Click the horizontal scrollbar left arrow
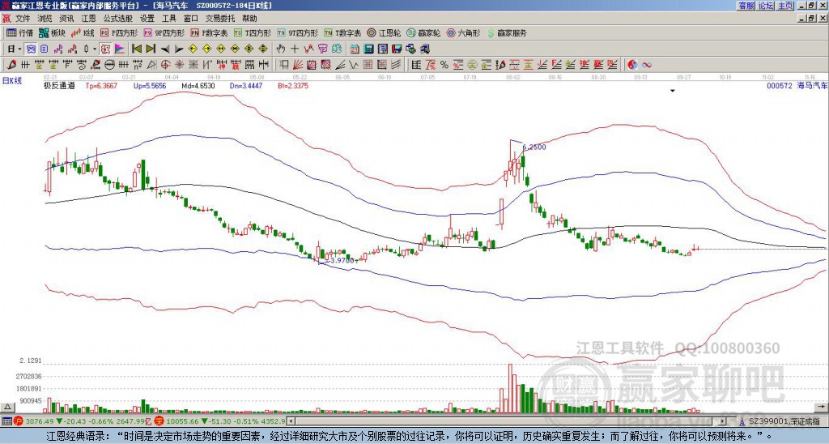Screen dimensions: 829x444 point(291,421)
